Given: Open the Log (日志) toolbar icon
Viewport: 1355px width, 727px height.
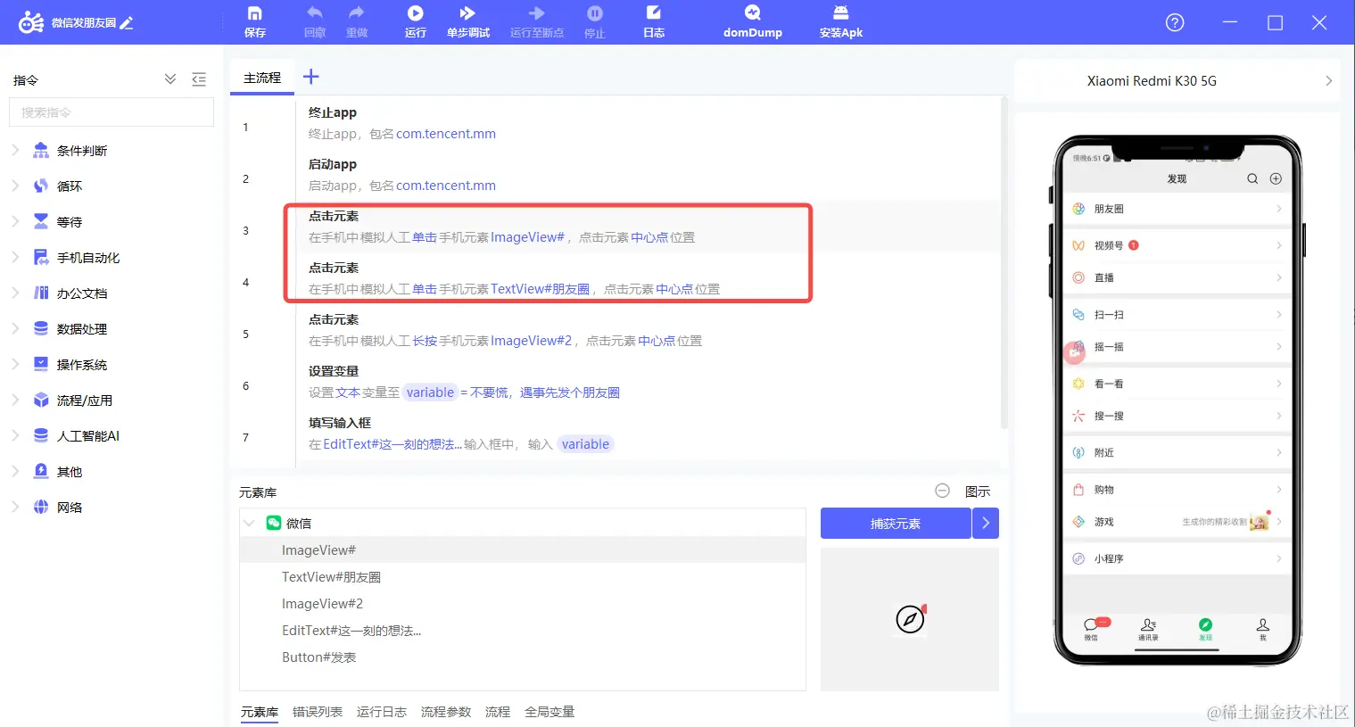Looking at the screenshot, I should [654, 13].
